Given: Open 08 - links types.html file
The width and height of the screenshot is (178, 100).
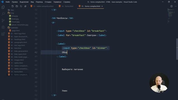Looking at the screenshot, I should click(19, 54).
